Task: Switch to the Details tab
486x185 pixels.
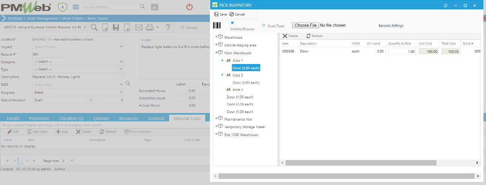Action: 13,118
